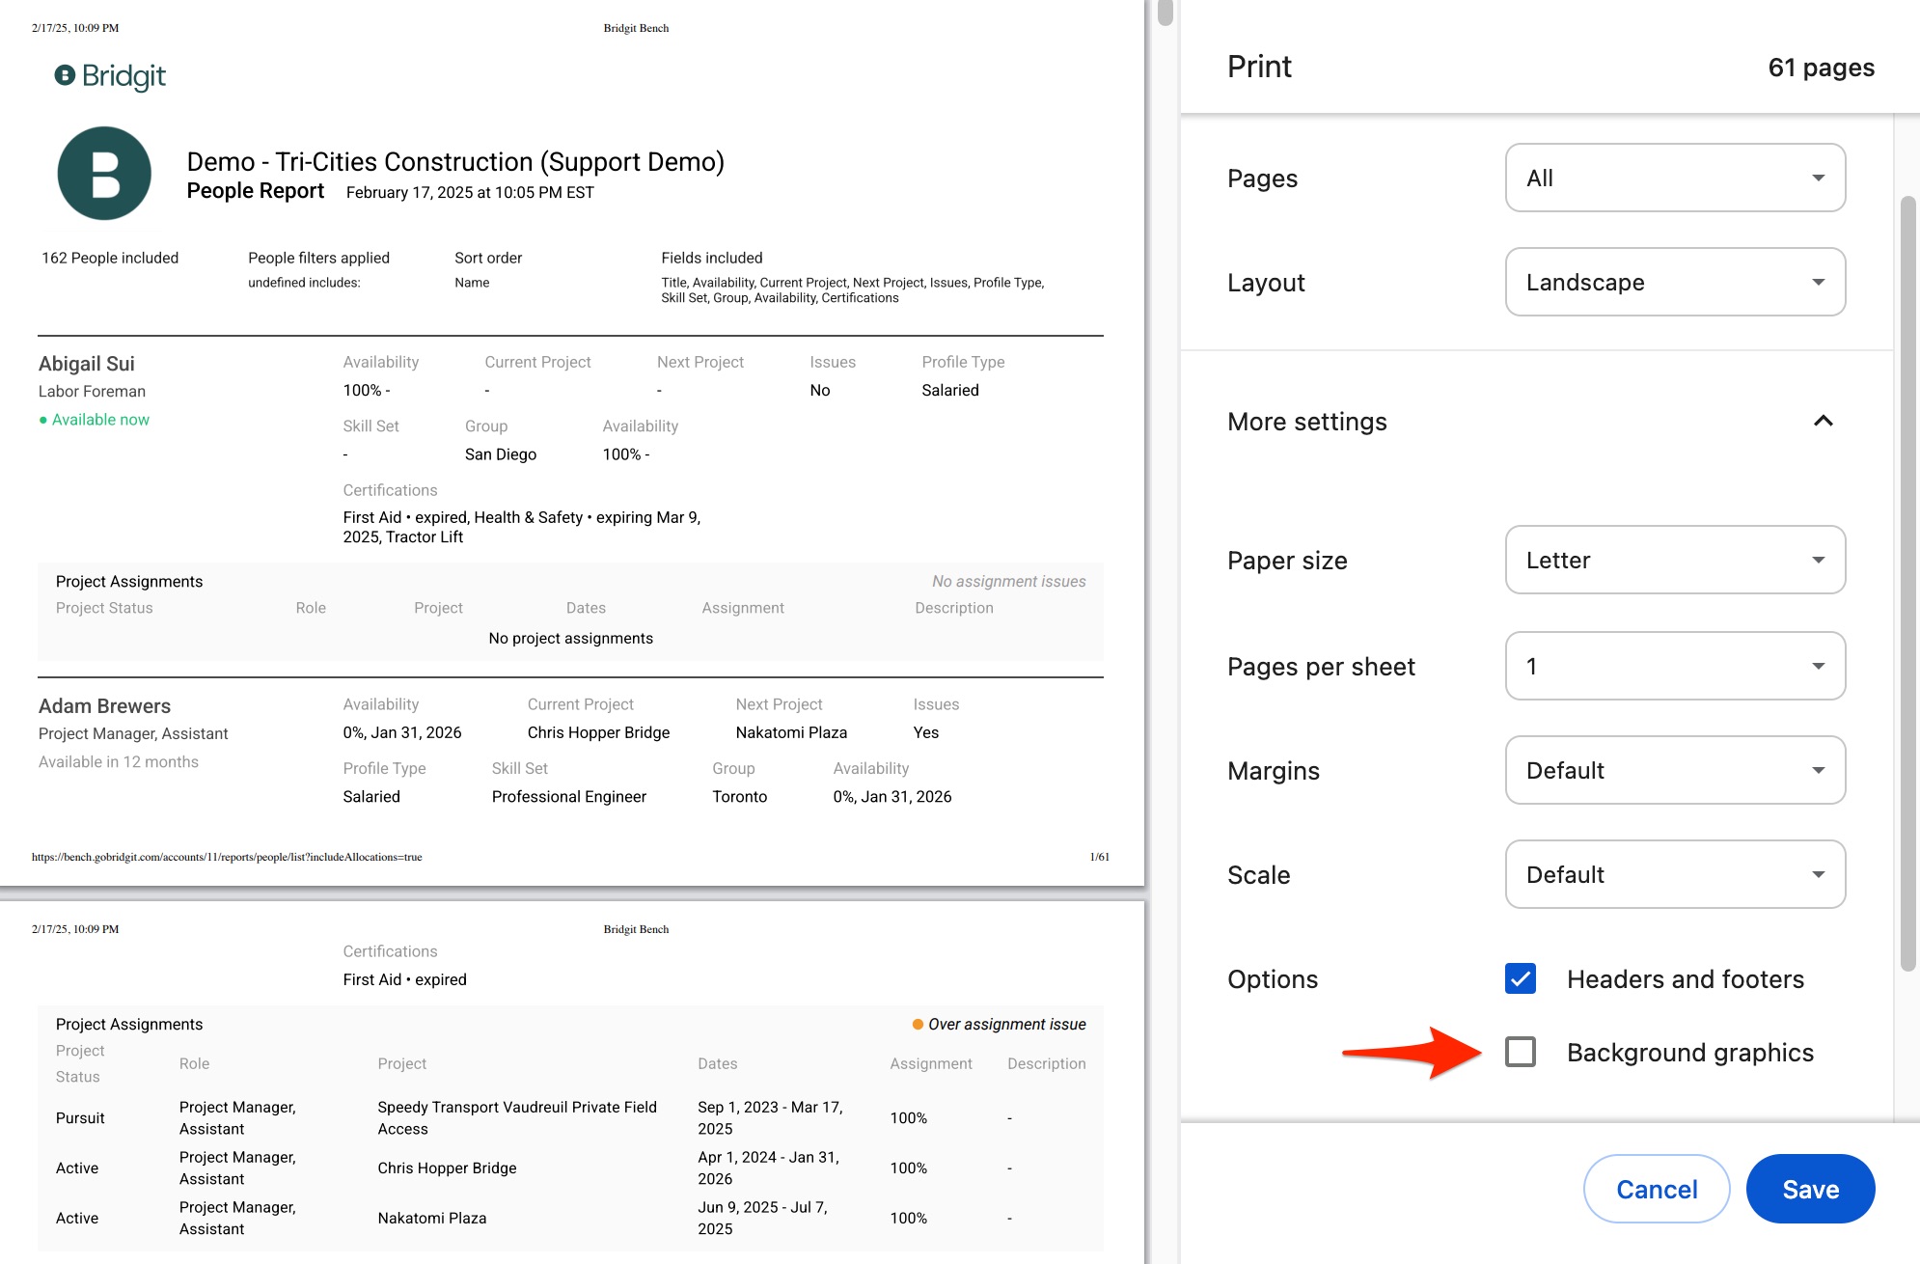The height and width of the screenshot is (1264, 1920).
Task: Open the Margins dropdown set to Default
Action: 1675,770
